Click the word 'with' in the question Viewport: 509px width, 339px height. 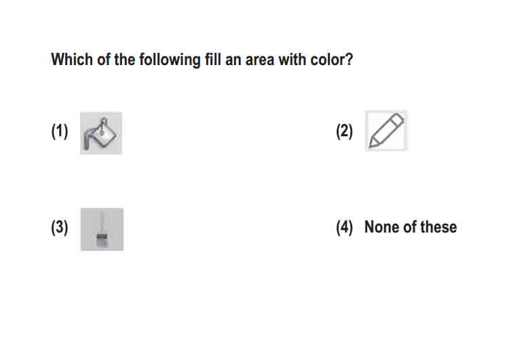pos(292,60)
